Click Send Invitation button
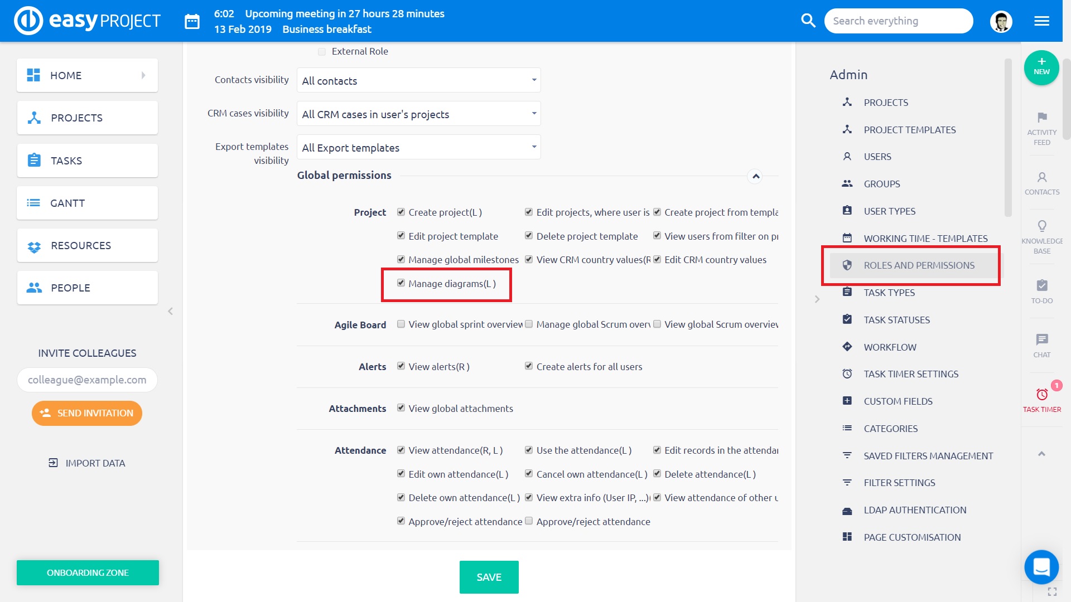The width and height of the screenshot is (1071, 602). click(87, 413)
